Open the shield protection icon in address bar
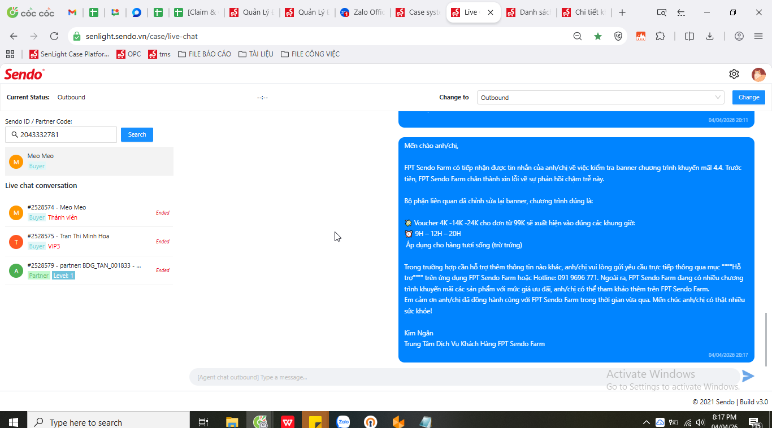The width and height of the screenshot is (772, 428). tap(618, 36)
